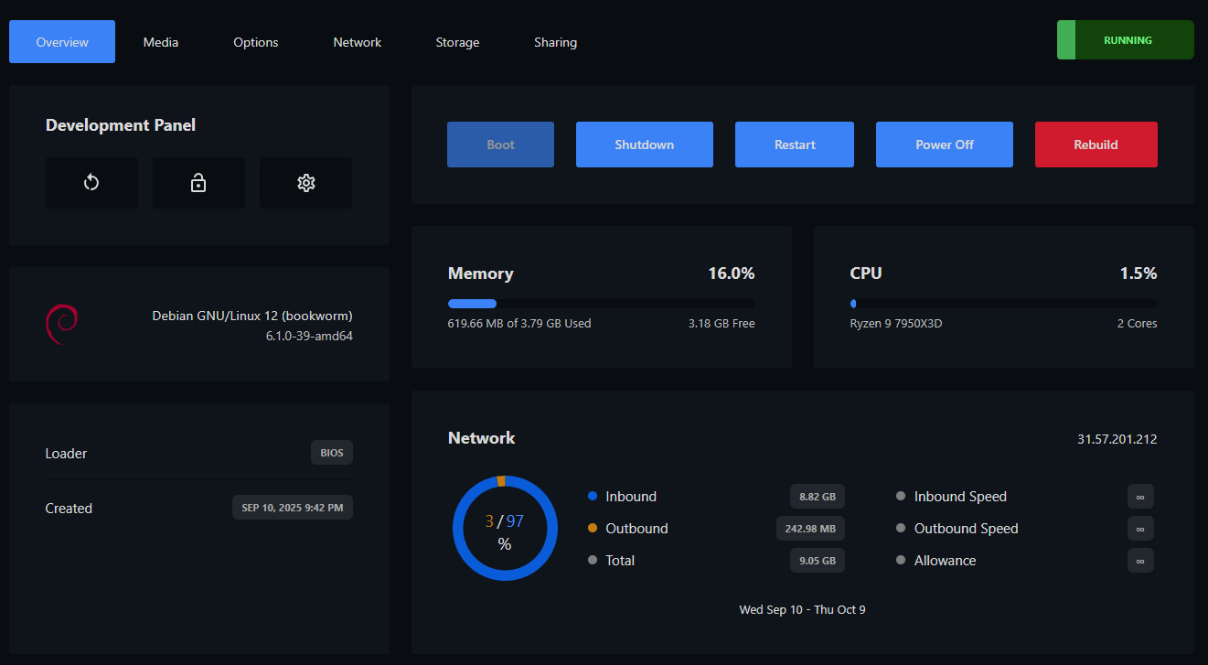Select the Sharing tab
This screenshot has width=1208, height=665.
point(555,42)
